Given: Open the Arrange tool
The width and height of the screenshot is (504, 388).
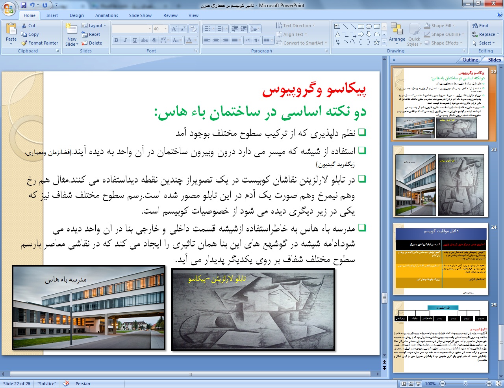Looking at the screenshot, I should [397, 33].
